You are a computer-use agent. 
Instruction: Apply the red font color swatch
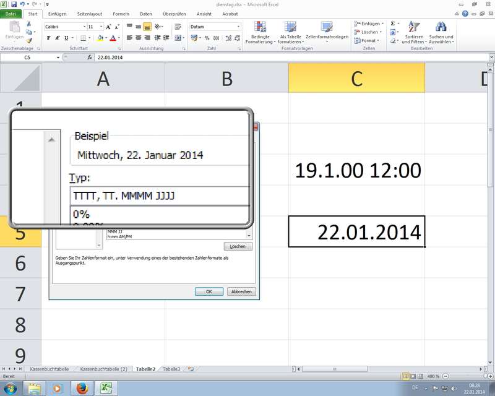coord(113,38)
